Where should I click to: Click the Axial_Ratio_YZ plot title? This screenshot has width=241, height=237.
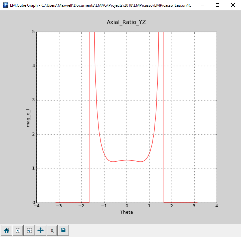(x=126, y=22)
